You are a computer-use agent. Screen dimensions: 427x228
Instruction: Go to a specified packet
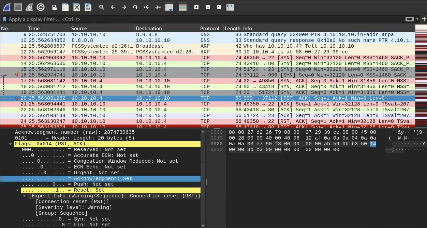pos(135,7)
